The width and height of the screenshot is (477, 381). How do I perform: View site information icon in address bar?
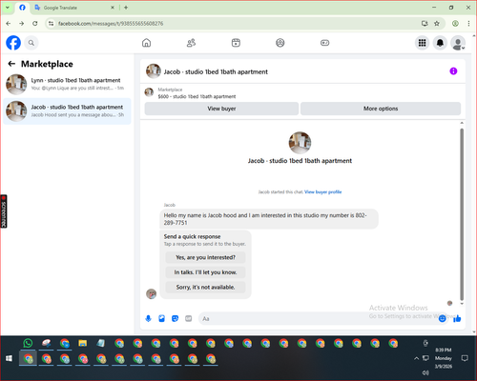[51, 24]
